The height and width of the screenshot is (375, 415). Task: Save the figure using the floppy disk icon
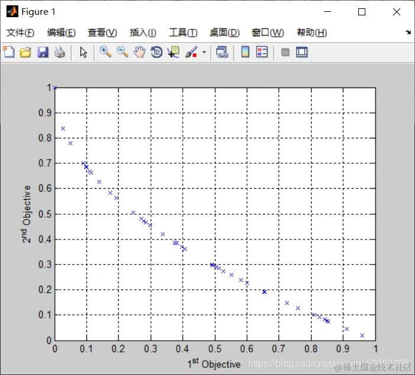pyautogui.click(x=43, y=52)
